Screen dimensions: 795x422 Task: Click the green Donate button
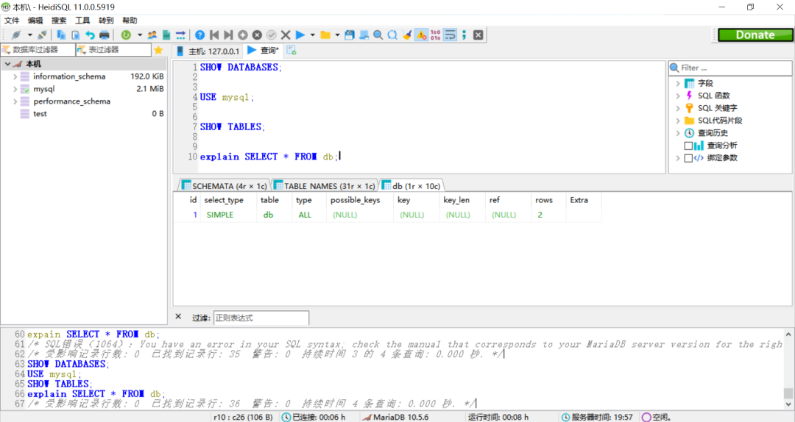755,35
